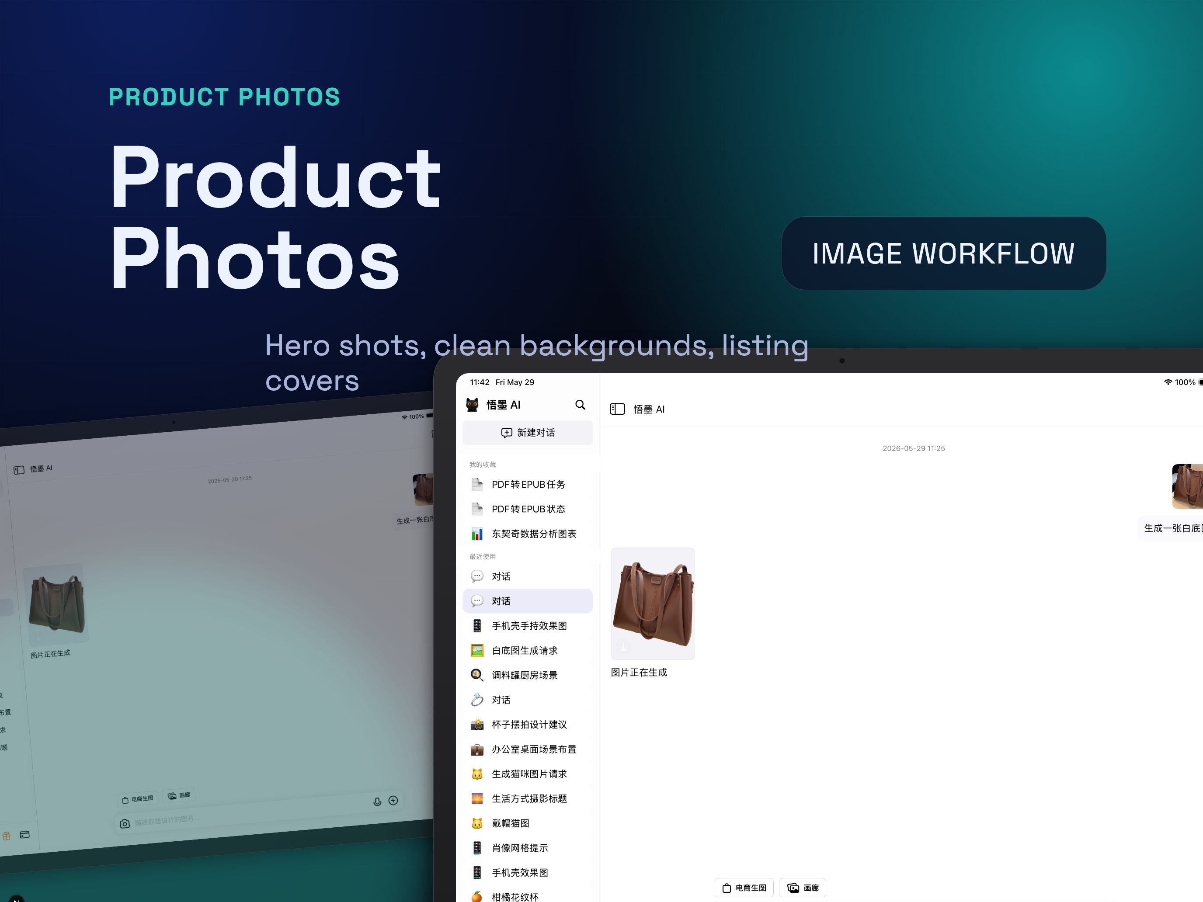This screenshot has height=902, width=1203.
Task: Click the 悟墨 AI cat logo
Action: pos(472,405)
